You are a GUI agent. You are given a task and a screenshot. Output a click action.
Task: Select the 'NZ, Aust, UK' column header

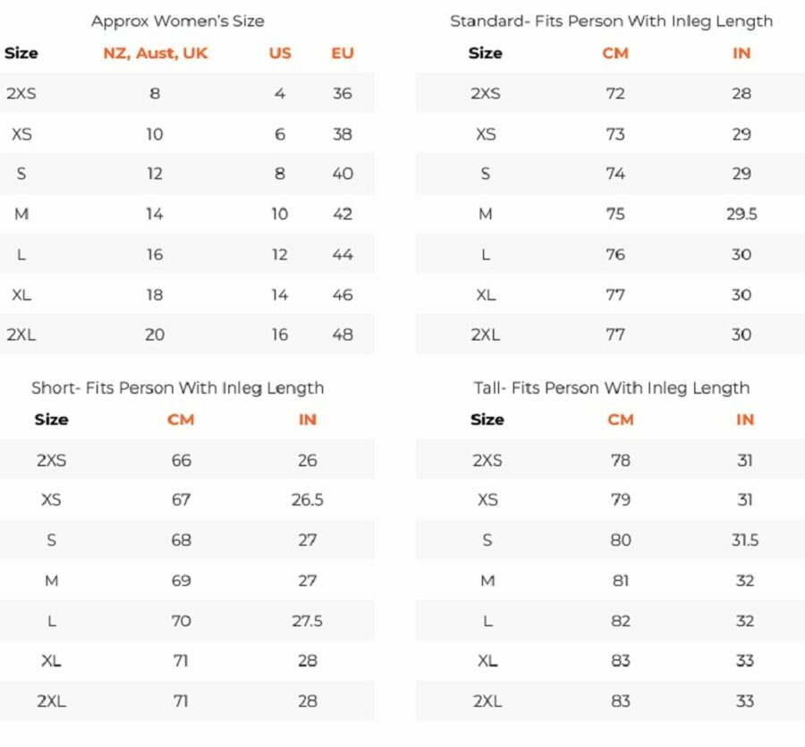coord(155,53)
